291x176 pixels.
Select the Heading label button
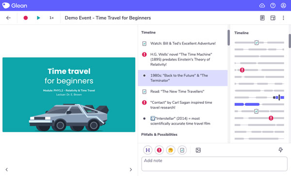(x=148, y=150)
